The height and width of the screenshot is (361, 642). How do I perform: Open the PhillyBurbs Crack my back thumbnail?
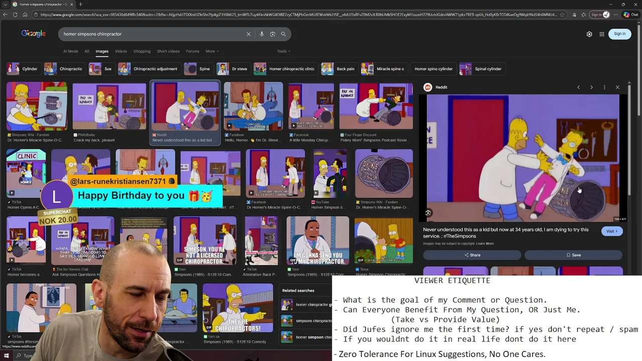109,106
